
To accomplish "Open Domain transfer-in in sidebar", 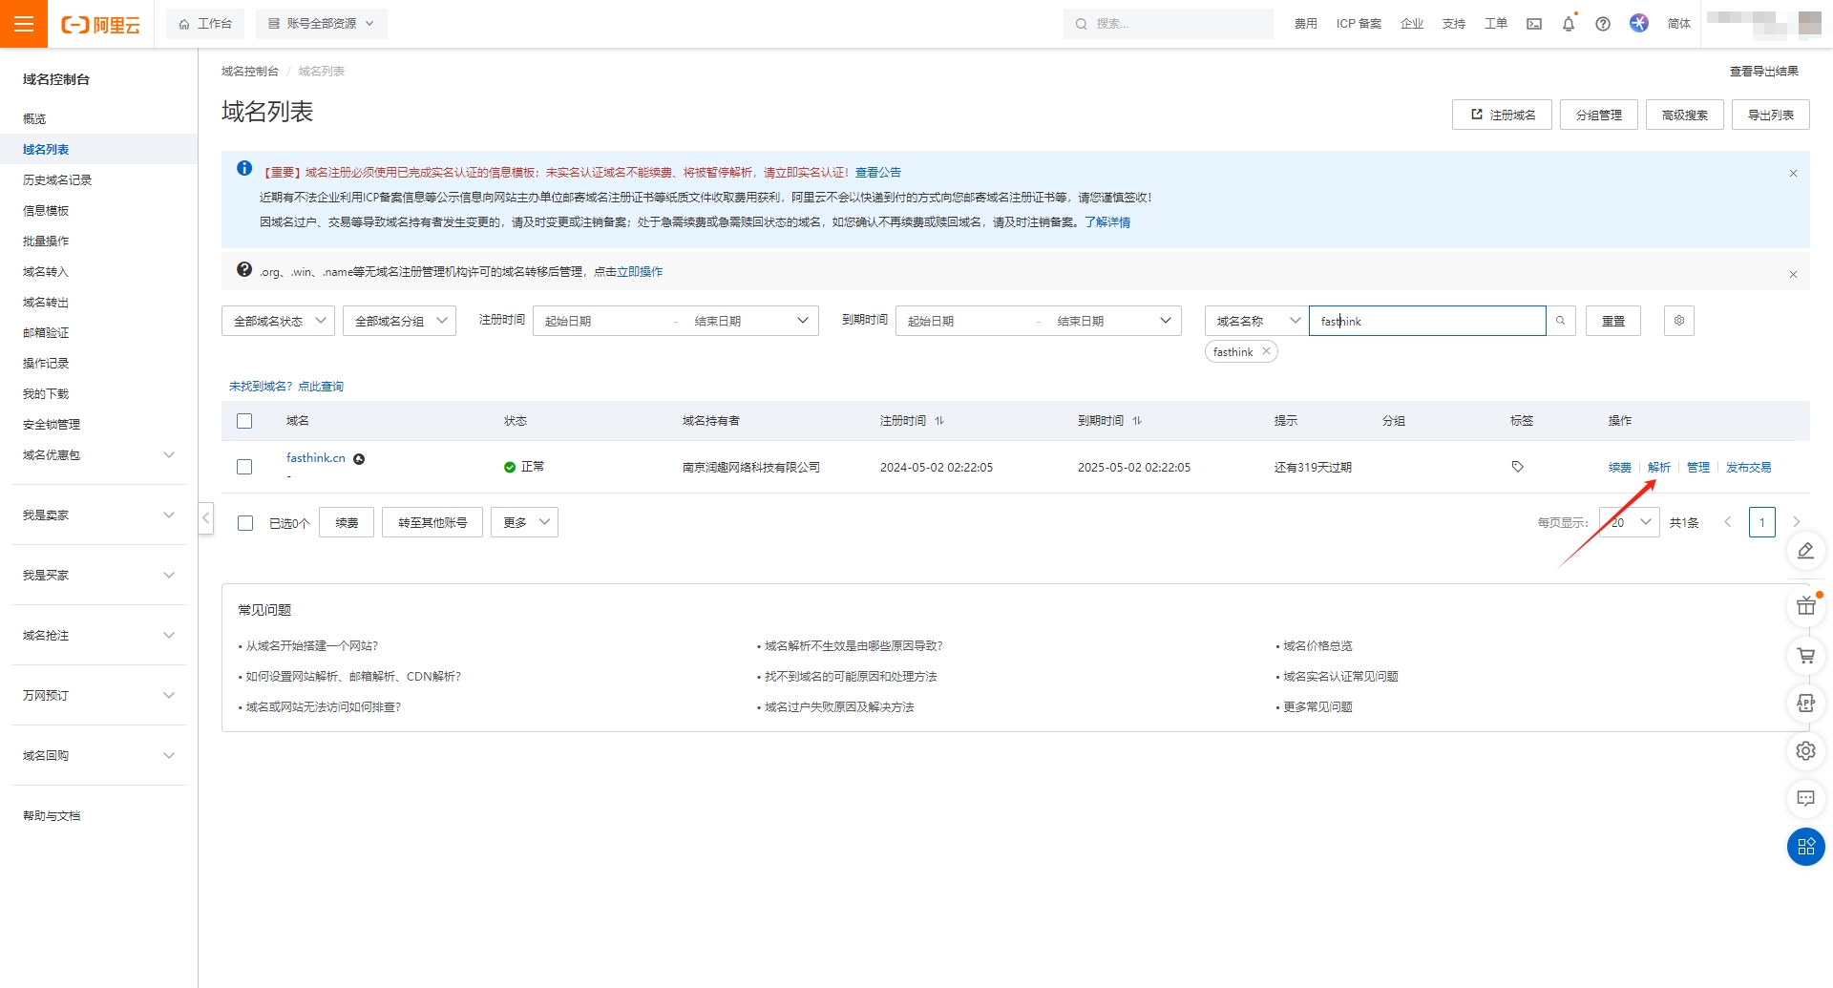I will pos(46,271).
